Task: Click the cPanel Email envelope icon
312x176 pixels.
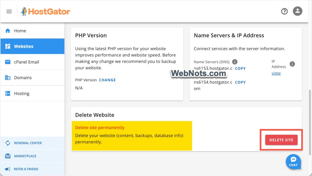Action: [x=8, y=62]
